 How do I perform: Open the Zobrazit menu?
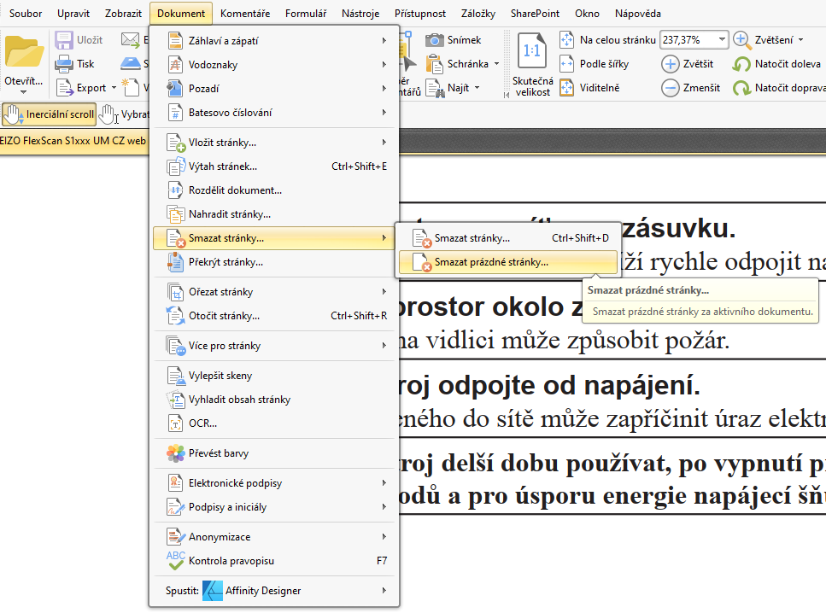click(123, 13)
